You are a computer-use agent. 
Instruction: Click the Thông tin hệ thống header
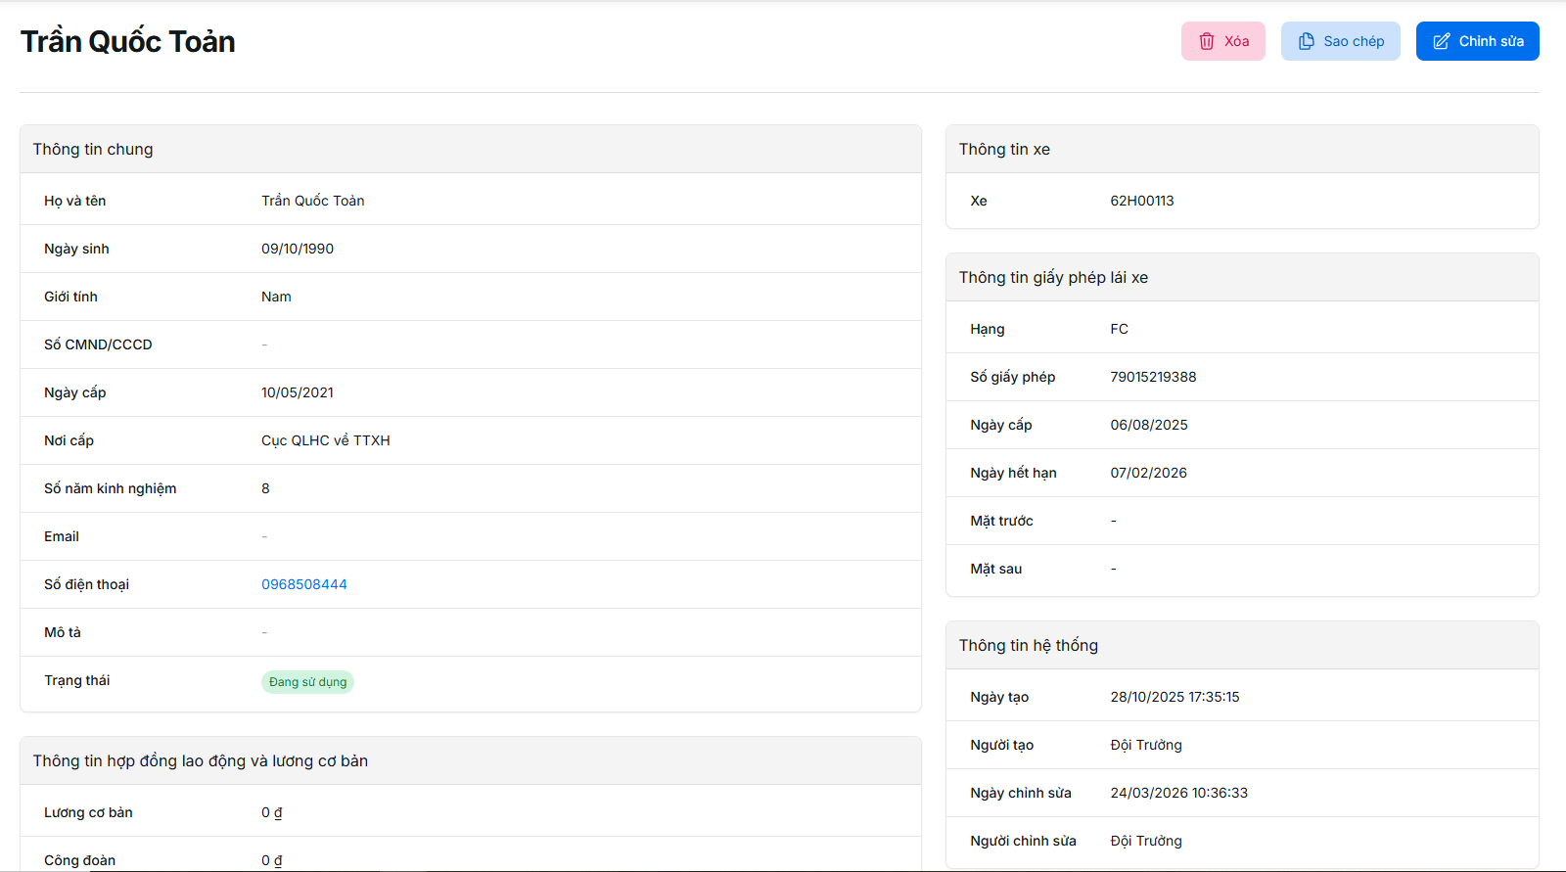pyautogui.click(x=1028, y=645)
